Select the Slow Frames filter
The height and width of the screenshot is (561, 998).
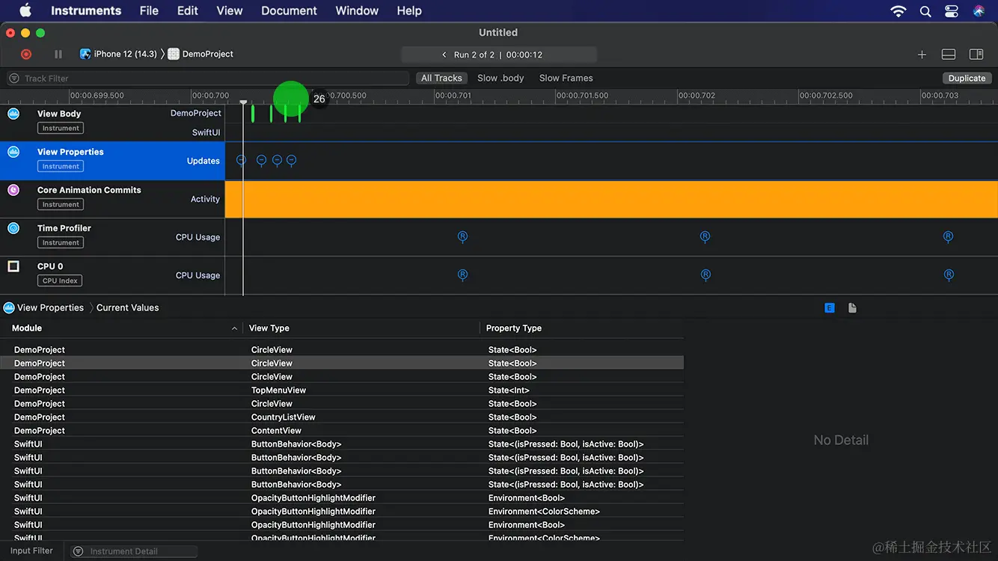(x=566, y=78)
